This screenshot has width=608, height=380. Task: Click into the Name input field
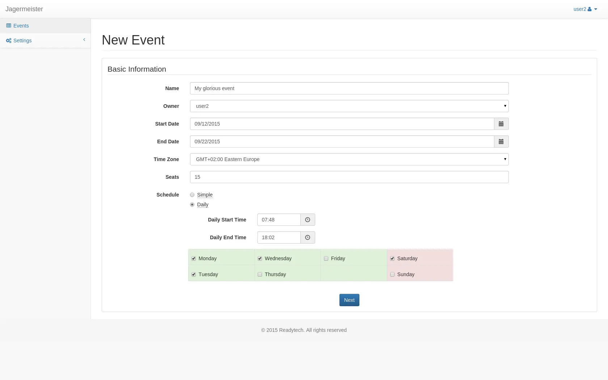click(349, 88)
